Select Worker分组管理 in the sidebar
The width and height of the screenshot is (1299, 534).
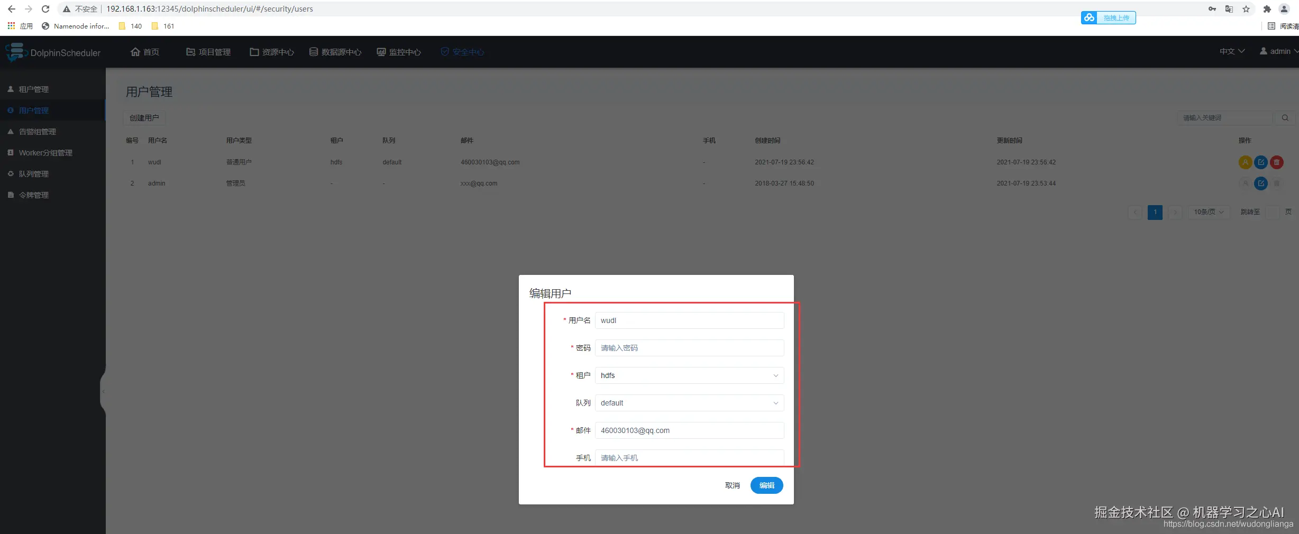53,153
